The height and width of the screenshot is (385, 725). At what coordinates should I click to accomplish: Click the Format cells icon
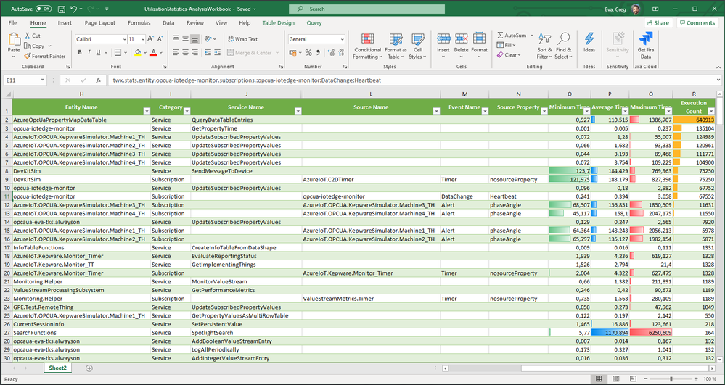point(479,38)
